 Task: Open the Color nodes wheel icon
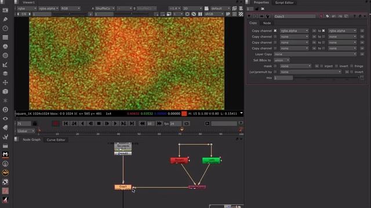pos(5,46)
